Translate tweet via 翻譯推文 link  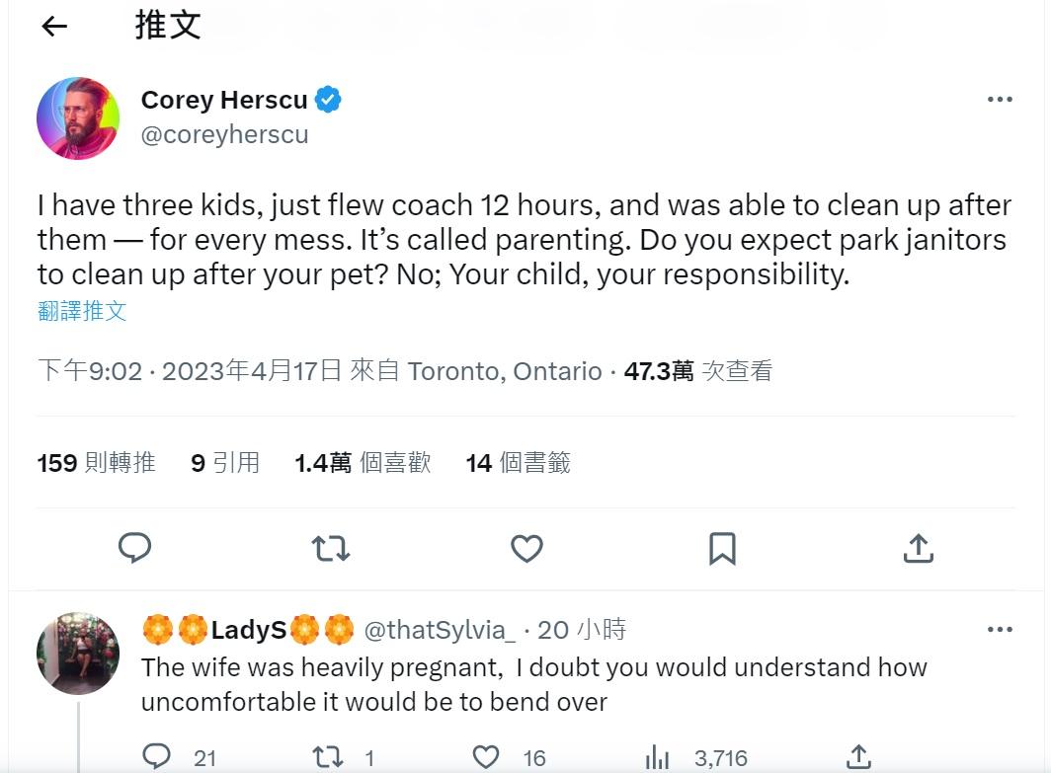tap(82, 311)
